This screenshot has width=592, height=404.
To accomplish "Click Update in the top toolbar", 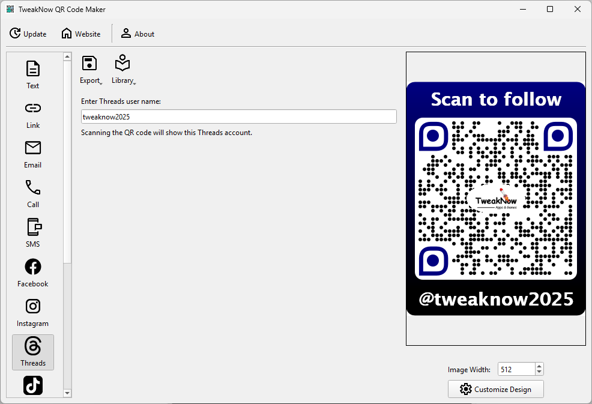I will coord(28,34).
